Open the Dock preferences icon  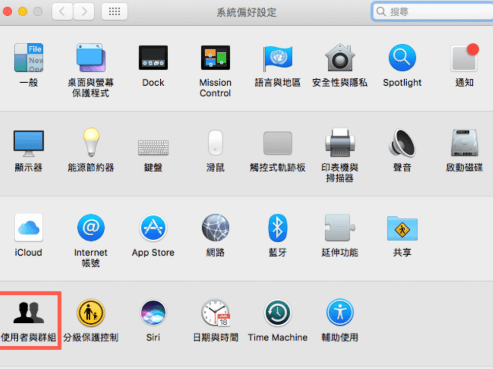(153, 58)
